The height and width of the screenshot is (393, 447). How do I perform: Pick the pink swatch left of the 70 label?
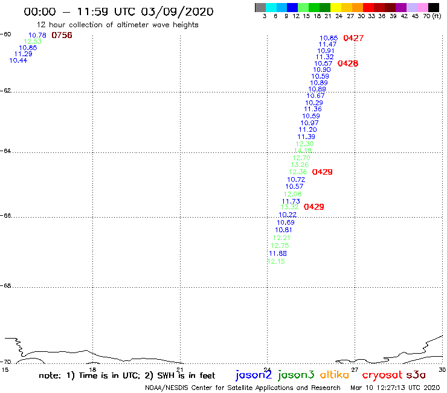pos(422,7)
